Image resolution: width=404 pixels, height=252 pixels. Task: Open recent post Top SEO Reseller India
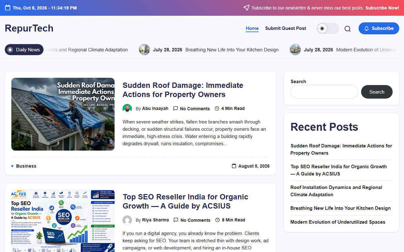(x=339, y=170)
